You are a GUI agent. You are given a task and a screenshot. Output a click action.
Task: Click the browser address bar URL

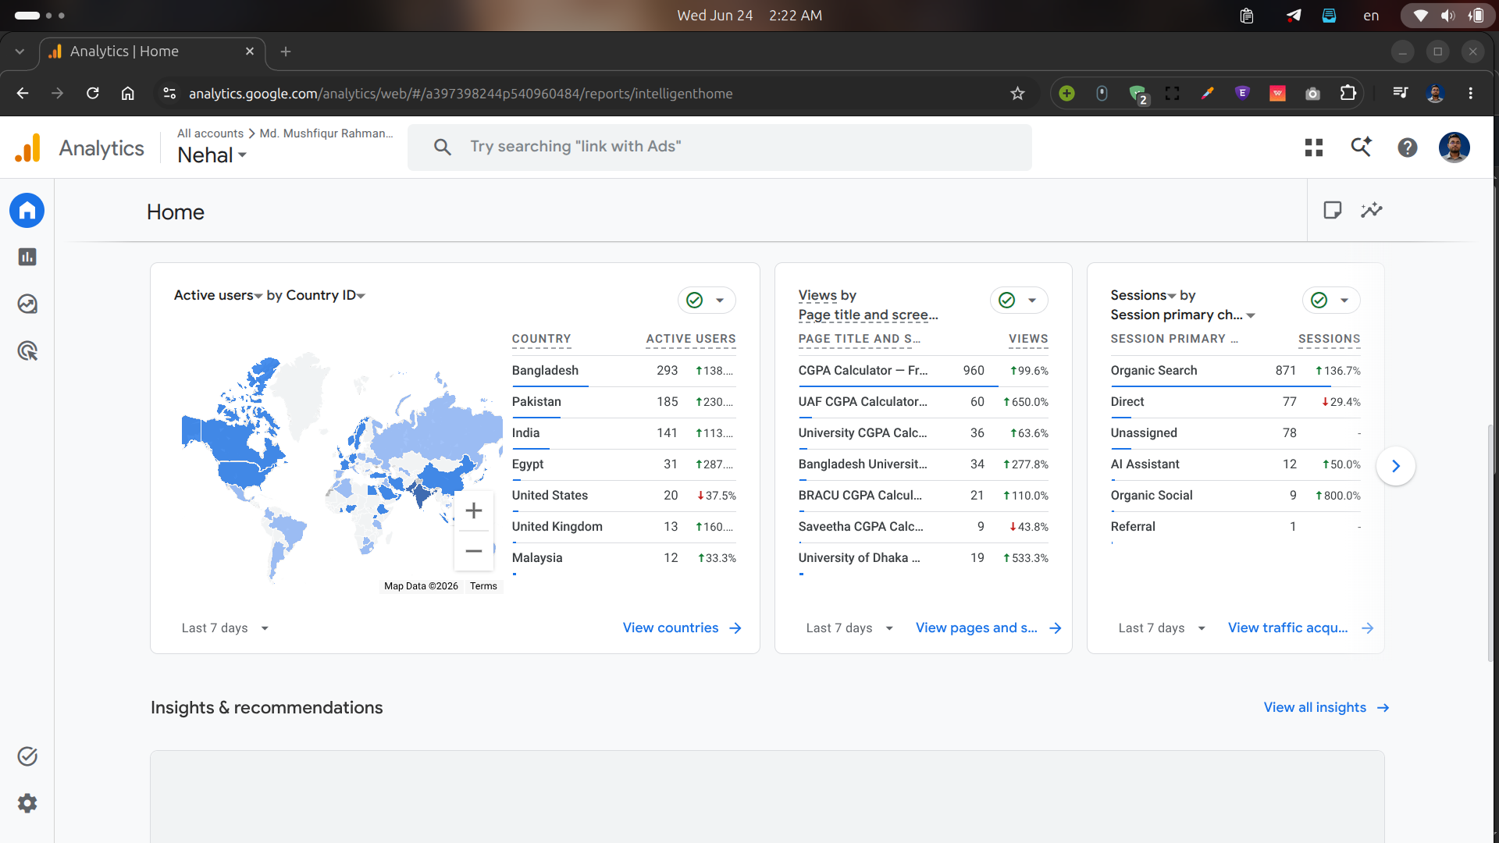pyautogui.click(x=461, y=94)
